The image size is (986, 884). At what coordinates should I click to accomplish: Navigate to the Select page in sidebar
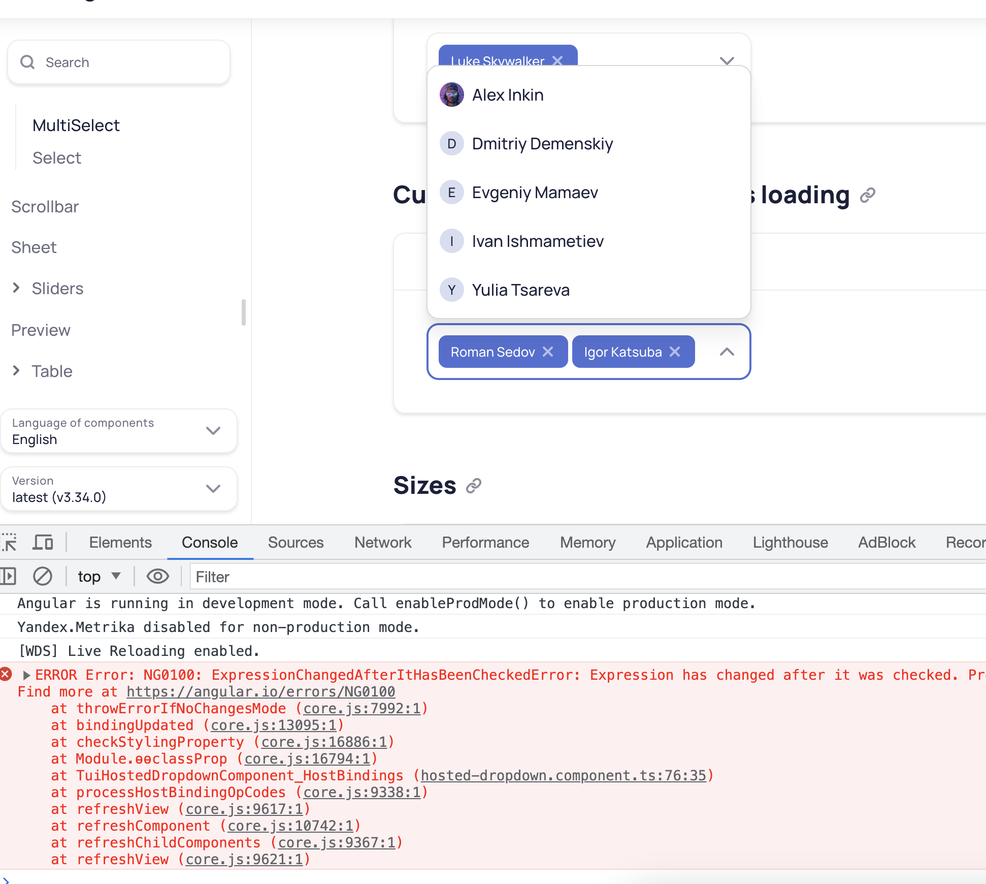coord(56,157)
